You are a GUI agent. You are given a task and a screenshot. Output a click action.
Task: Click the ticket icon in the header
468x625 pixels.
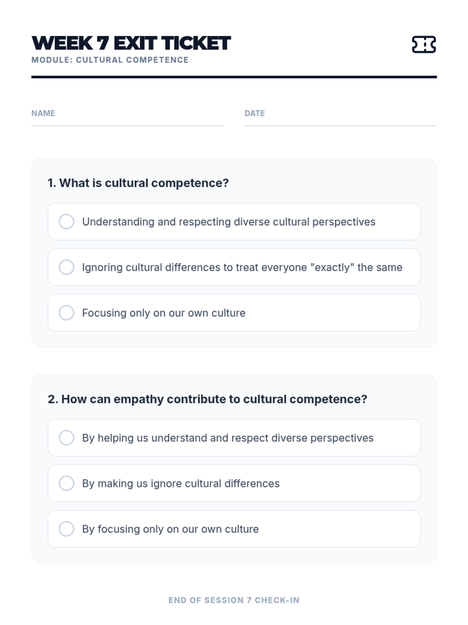pyautogui.click(x=424, y=45)
